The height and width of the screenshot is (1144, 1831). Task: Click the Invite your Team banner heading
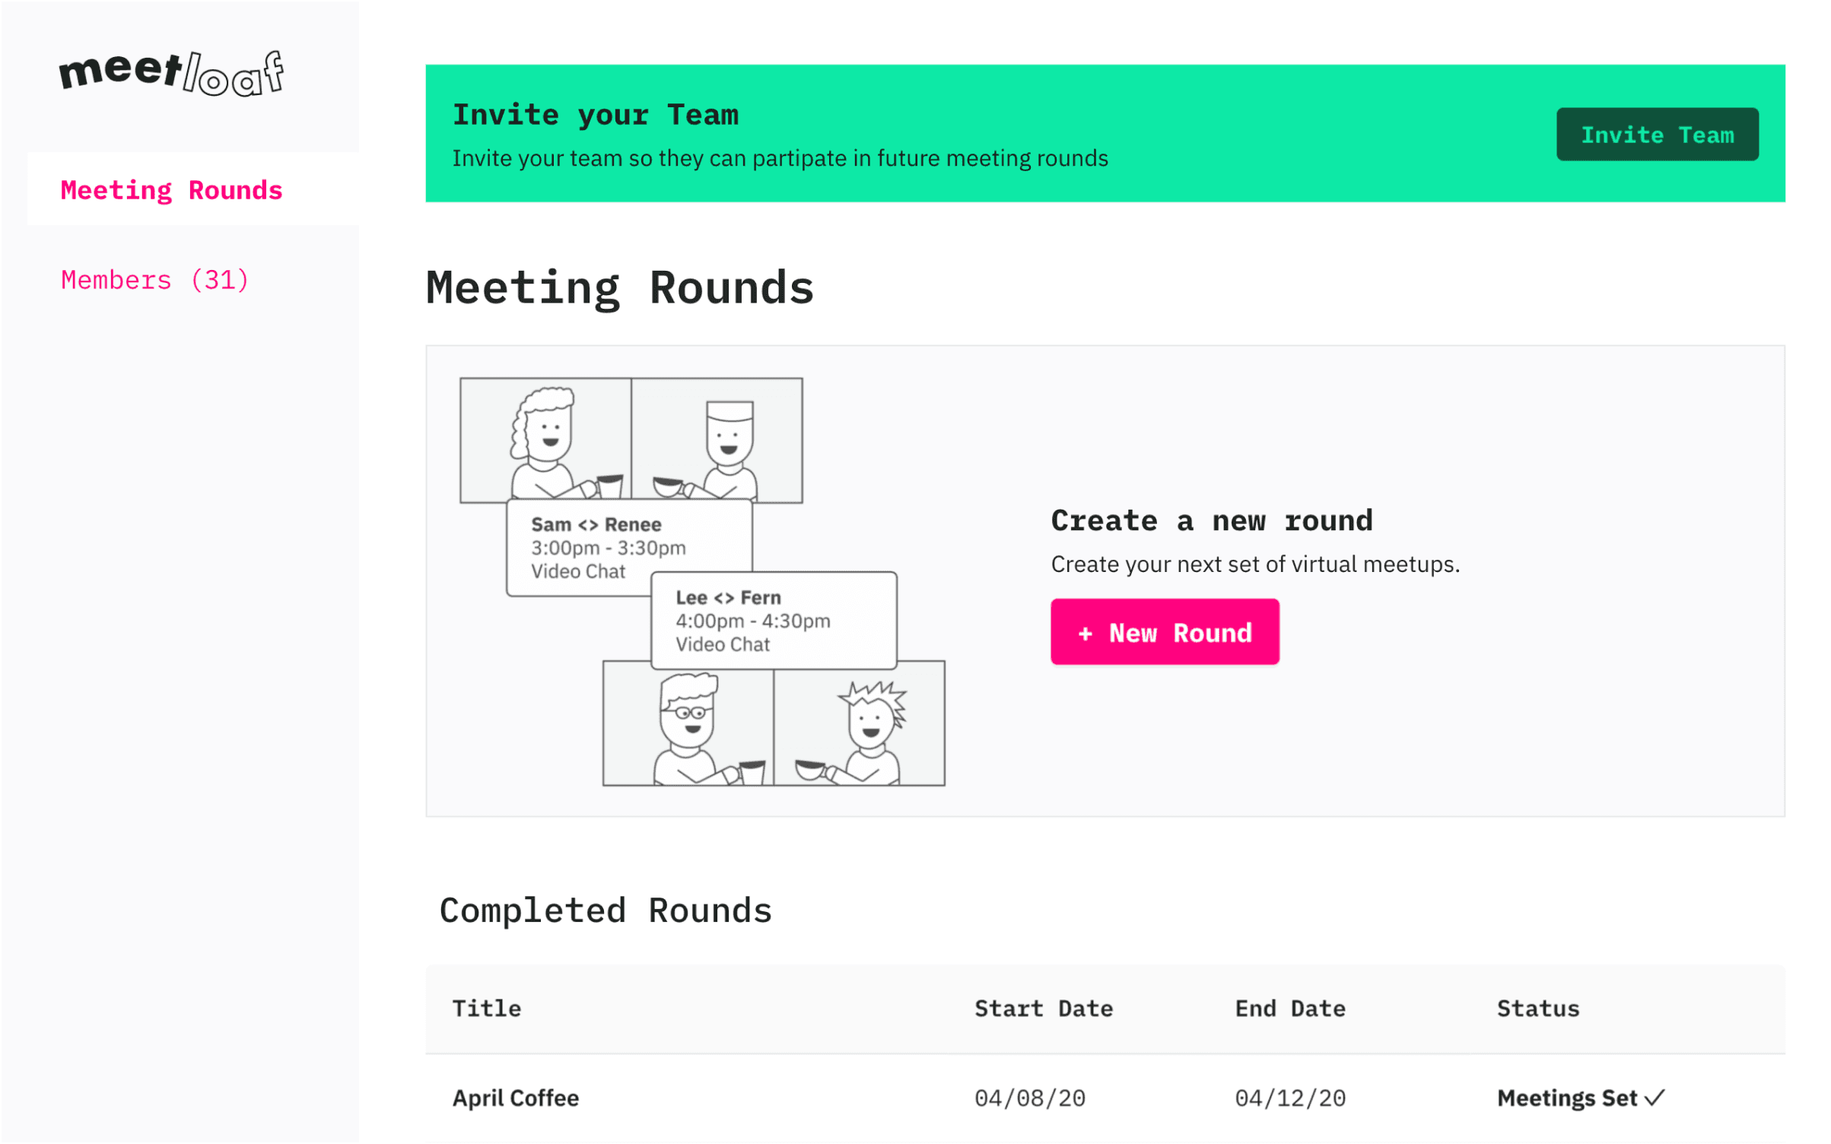596,115
